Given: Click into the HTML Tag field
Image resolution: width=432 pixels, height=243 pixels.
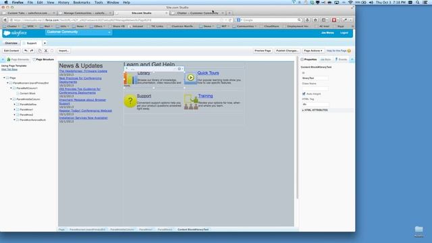Looking at the screenshot, I should click(315, 105).
